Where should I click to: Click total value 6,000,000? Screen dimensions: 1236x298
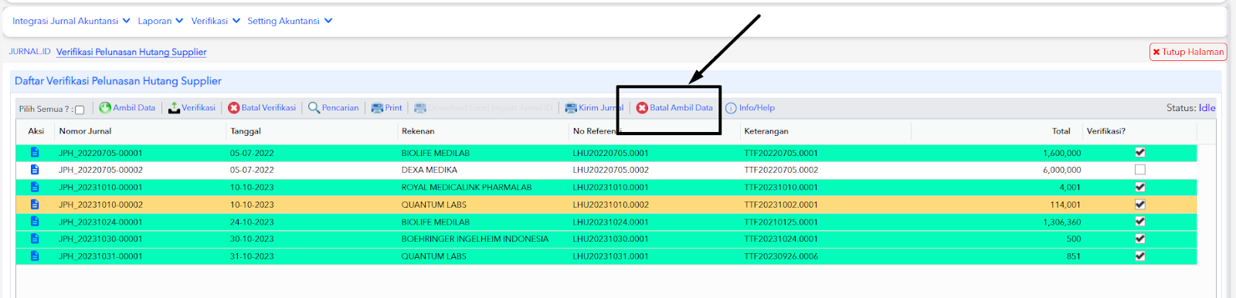(x=1062, y=170)
